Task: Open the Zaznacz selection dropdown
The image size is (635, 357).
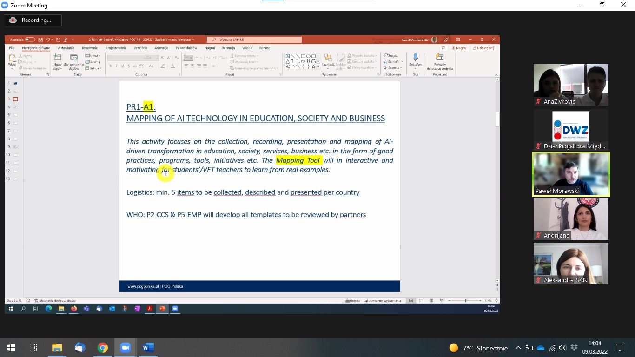Action: (x=393, y=67)
